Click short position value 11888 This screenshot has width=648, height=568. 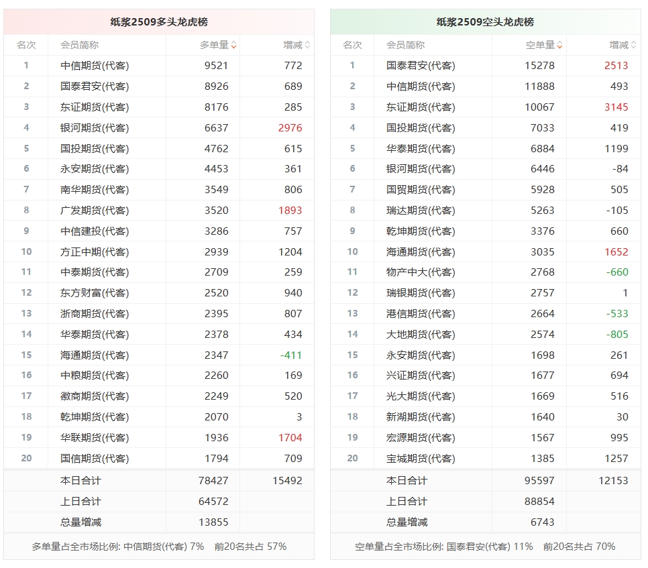(x=539, y=87)
